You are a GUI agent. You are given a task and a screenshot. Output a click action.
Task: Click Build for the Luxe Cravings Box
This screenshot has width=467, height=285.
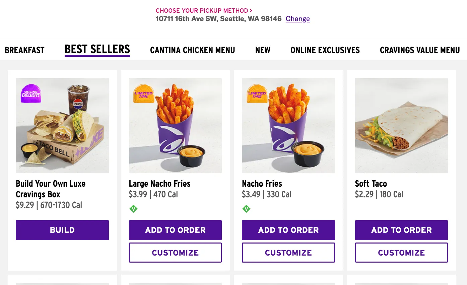[x=62, y=230]
